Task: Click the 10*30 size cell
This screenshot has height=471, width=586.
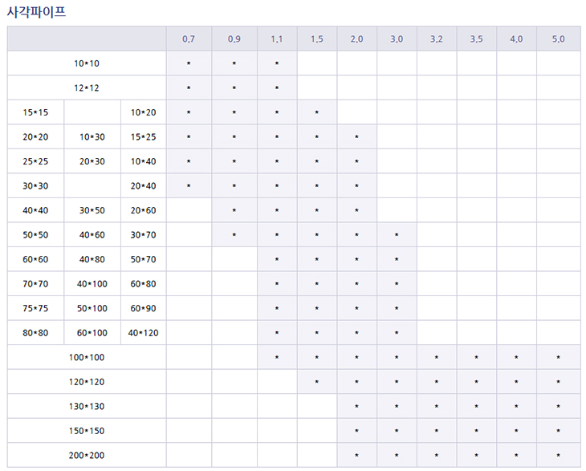Action: click(92, 137)
